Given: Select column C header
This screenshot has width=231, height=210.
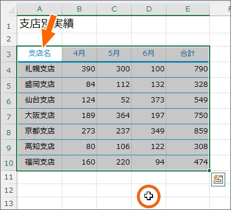Looking at the screenshot, I should click(x=114, y=9).
